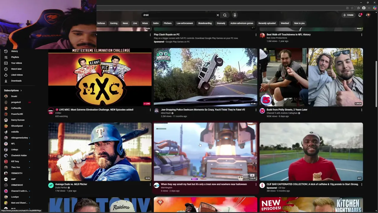
Task: Select the Pitchers filter chip
Action: (167, 23)
